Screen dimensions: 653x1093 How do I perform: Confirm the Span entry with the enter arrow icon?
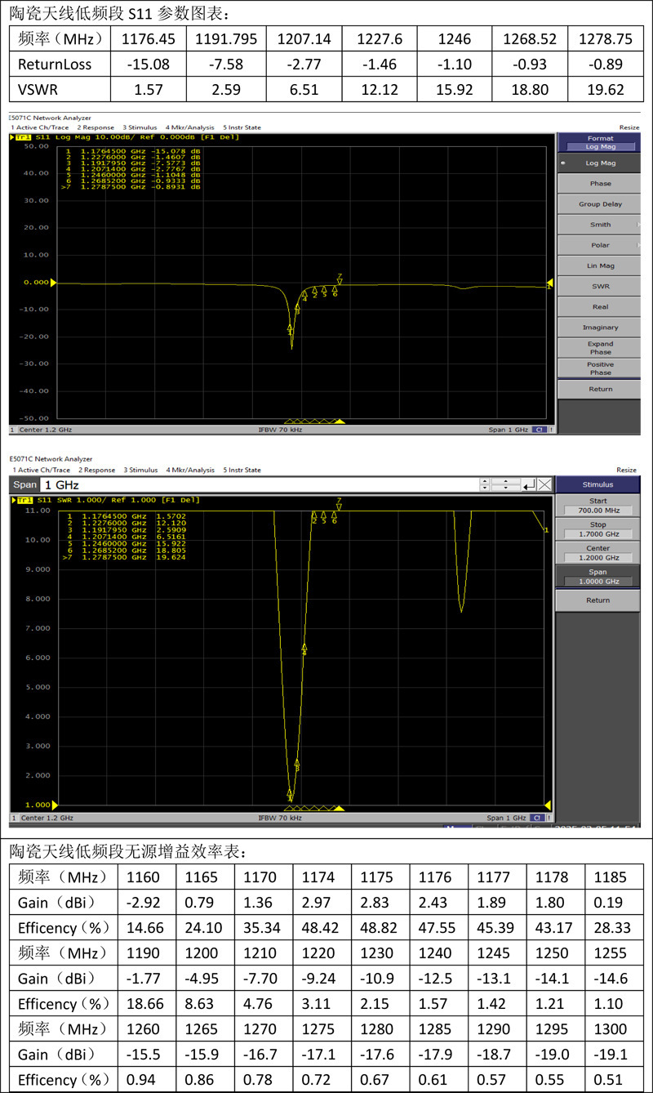529,484
